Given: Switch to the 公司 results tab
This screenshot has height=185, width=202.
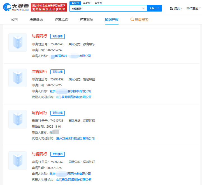Looking at the screenshot, I should pyautogui.click(x=14, y=19).
